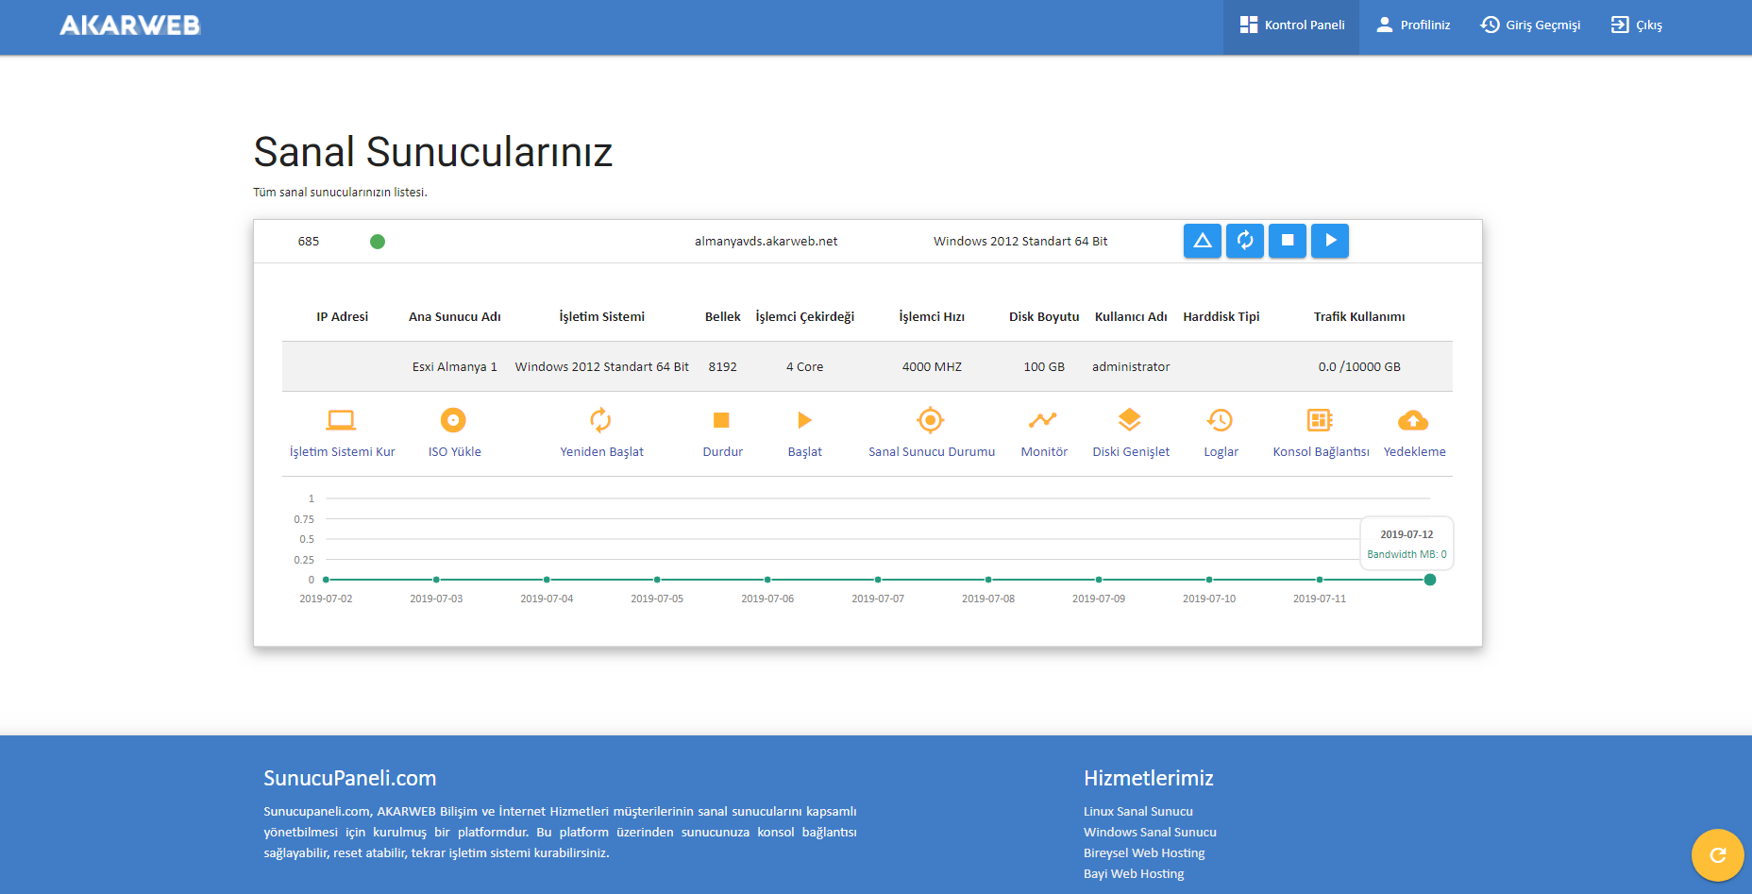This screenshot has height=894, width=1752.
Task: Click the green server status indicator dot
Action: (x=378, y=242)
